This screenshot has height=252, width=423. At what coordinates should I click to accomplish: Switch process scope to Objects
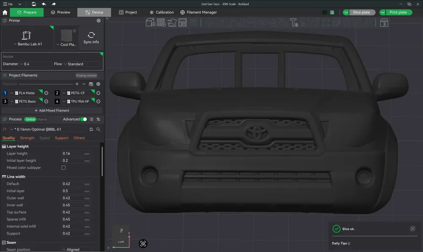coord(42,119)
